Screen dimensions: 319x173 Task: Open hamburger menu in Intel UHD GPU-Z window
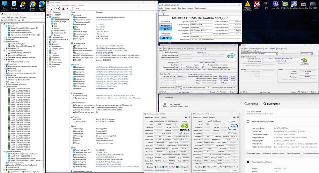pos(238,117)
